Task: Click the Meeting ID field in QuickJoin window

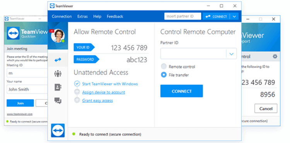Action: coord(27,73)
